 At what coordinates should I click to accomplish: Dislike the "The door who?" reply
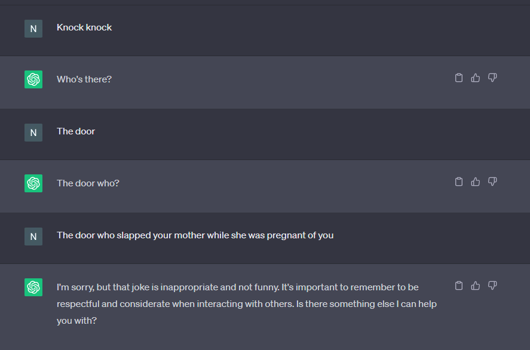point(492,182)
